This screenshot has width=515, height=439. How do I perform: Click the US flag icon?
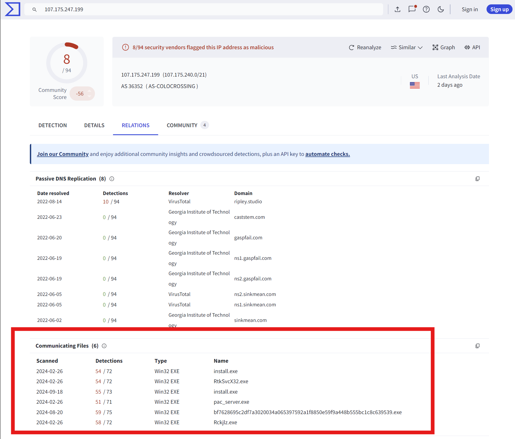coord(415,85)
